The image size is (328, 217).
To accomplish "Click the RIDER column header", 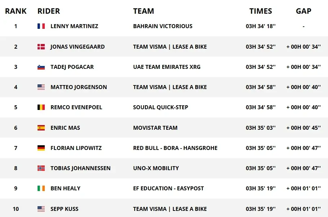I will [49, 11].
